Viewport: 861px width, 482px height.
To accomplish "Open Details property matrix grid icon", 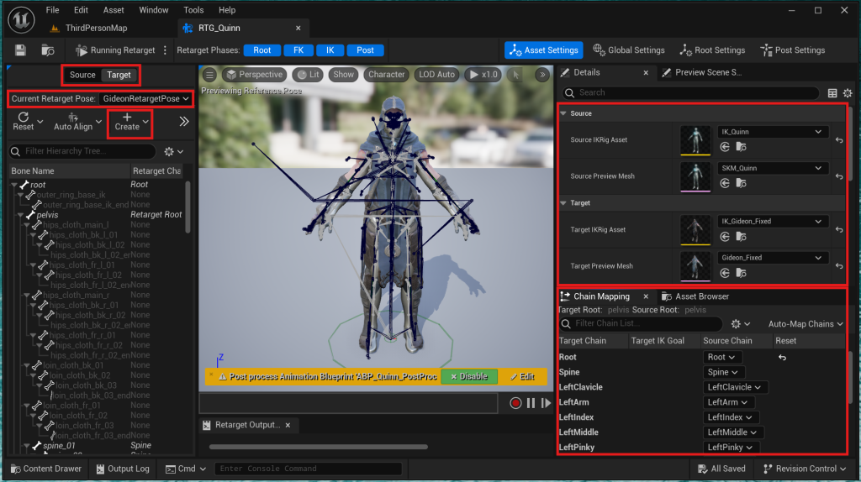I will pyautogui.click(x=832, y=92).
